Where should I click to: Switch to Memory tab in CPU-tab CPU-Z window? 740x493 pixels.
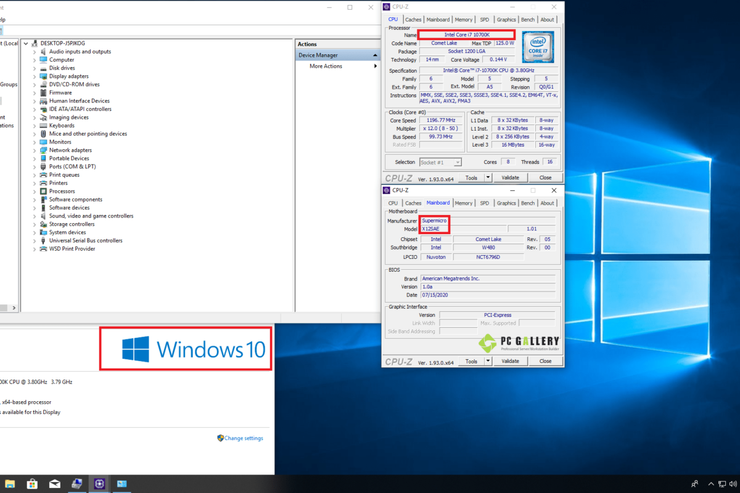click(x=464, y=20)
